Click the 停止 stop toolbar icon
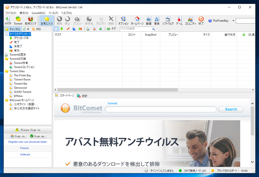 67,21
